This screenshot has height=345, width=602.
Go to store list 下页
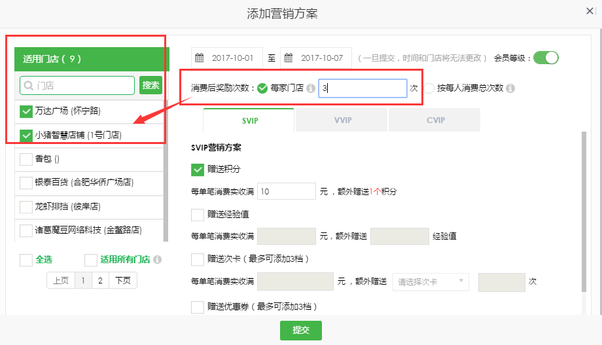pos(123,280)
